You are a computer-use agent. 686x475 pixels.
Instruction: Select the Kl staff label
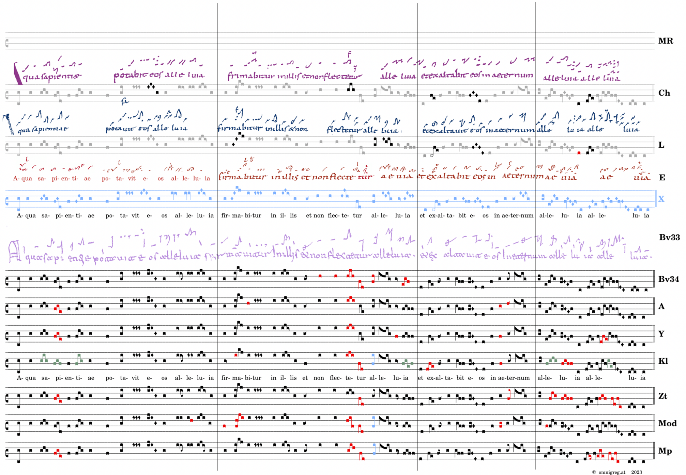[663, 361]
